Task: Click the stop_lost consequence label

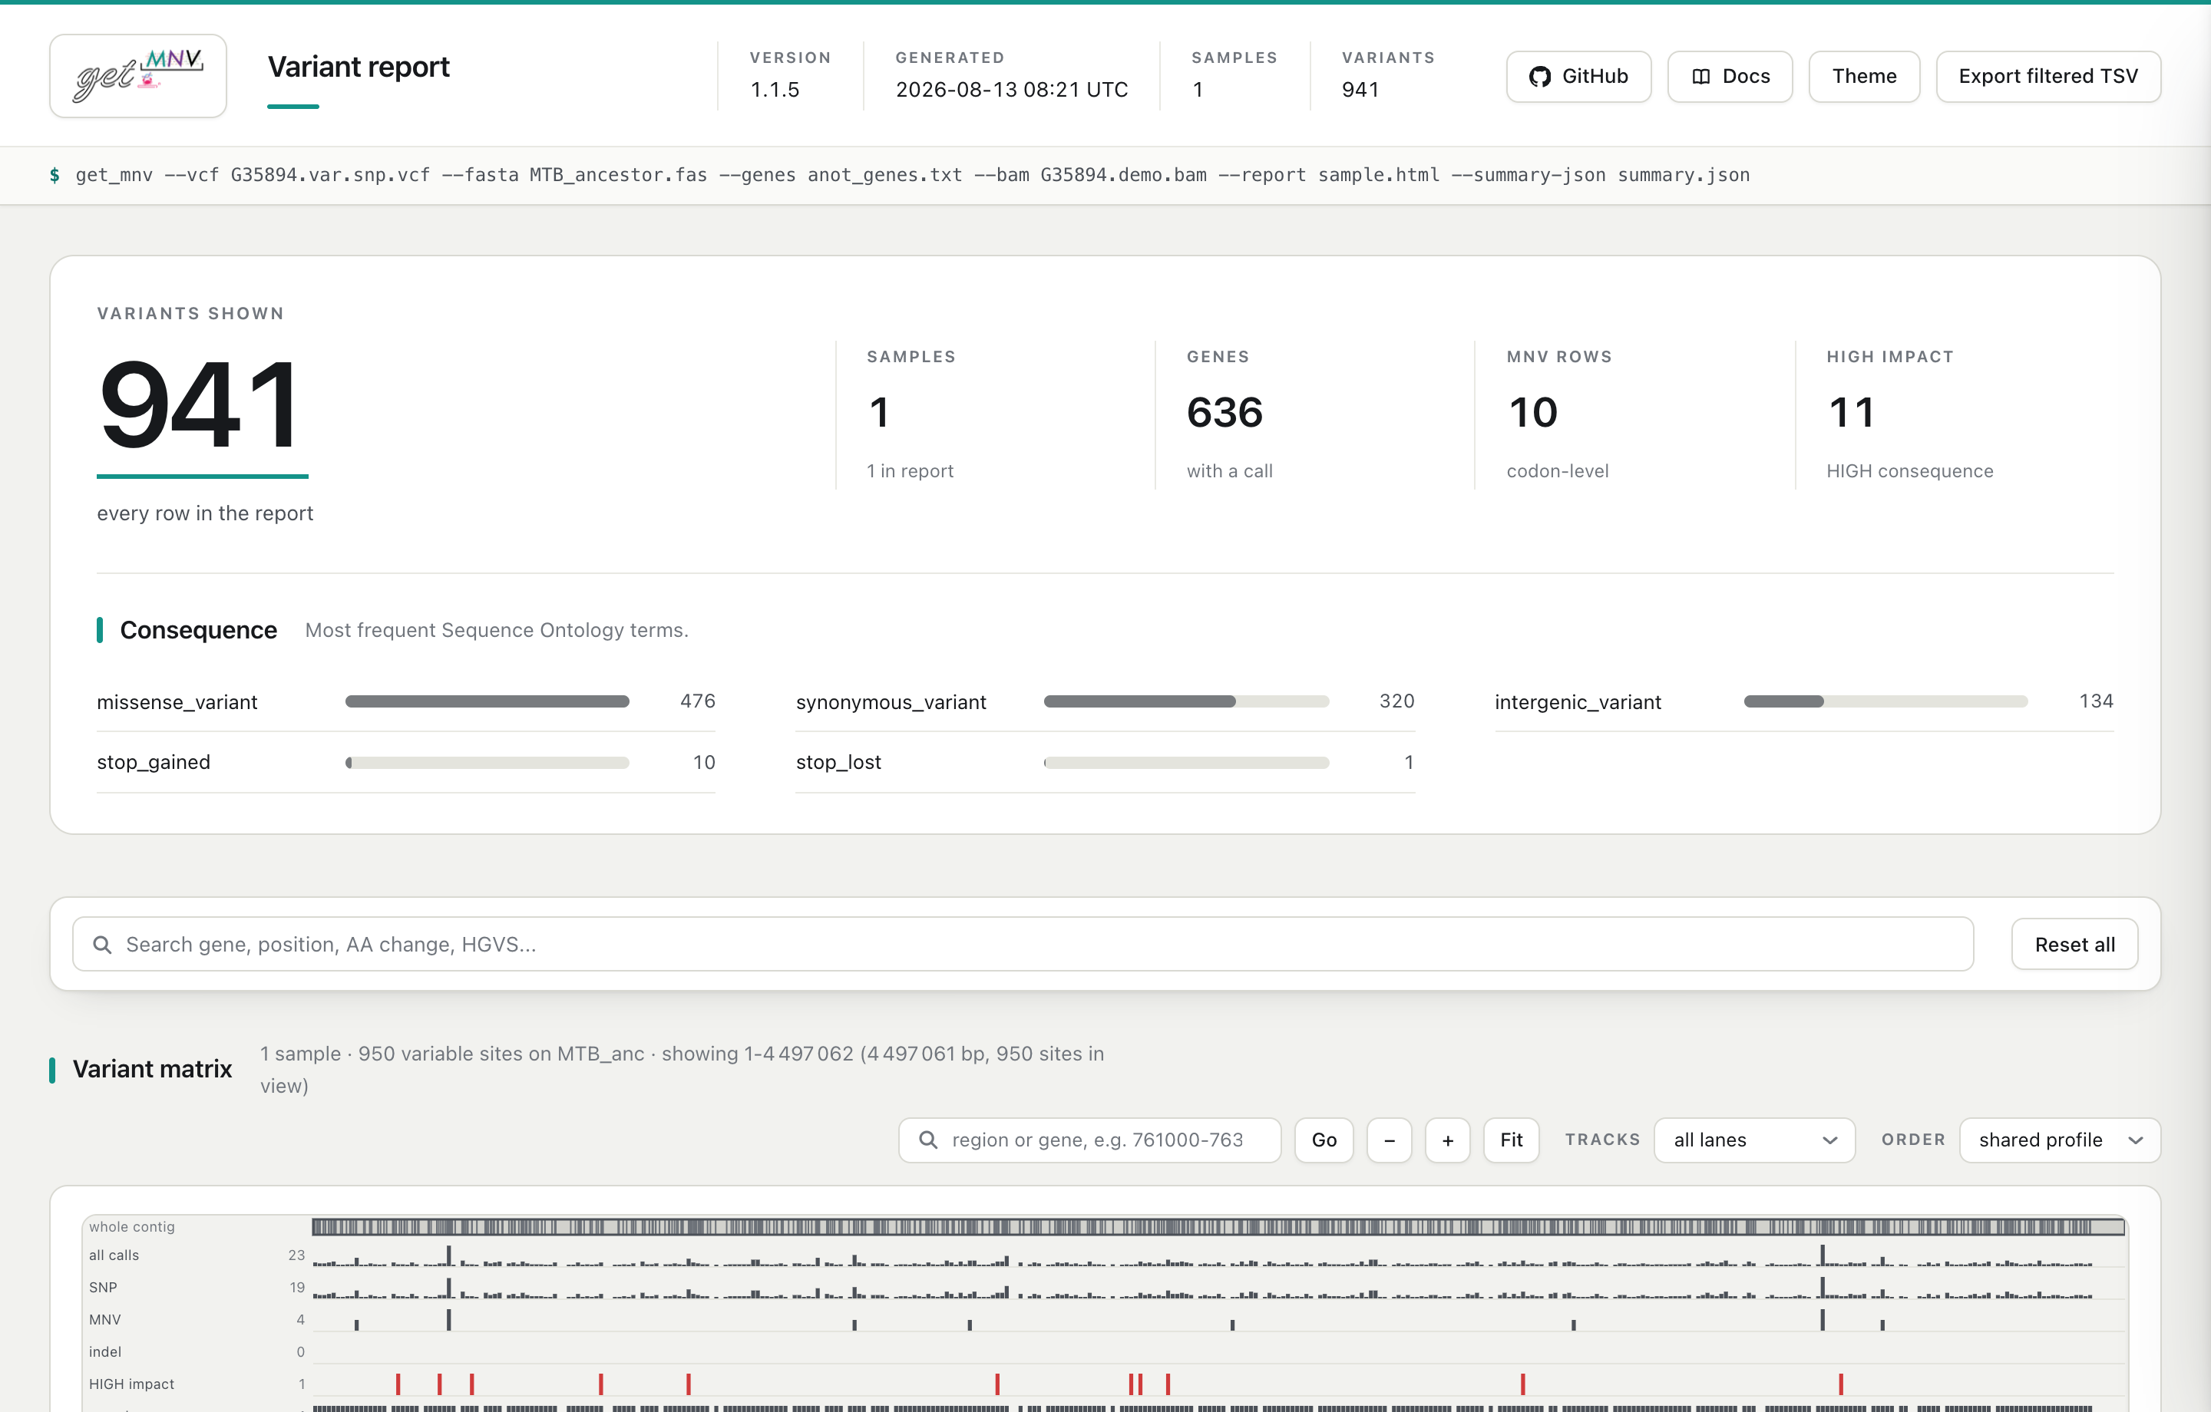Action: pos(838,762)
